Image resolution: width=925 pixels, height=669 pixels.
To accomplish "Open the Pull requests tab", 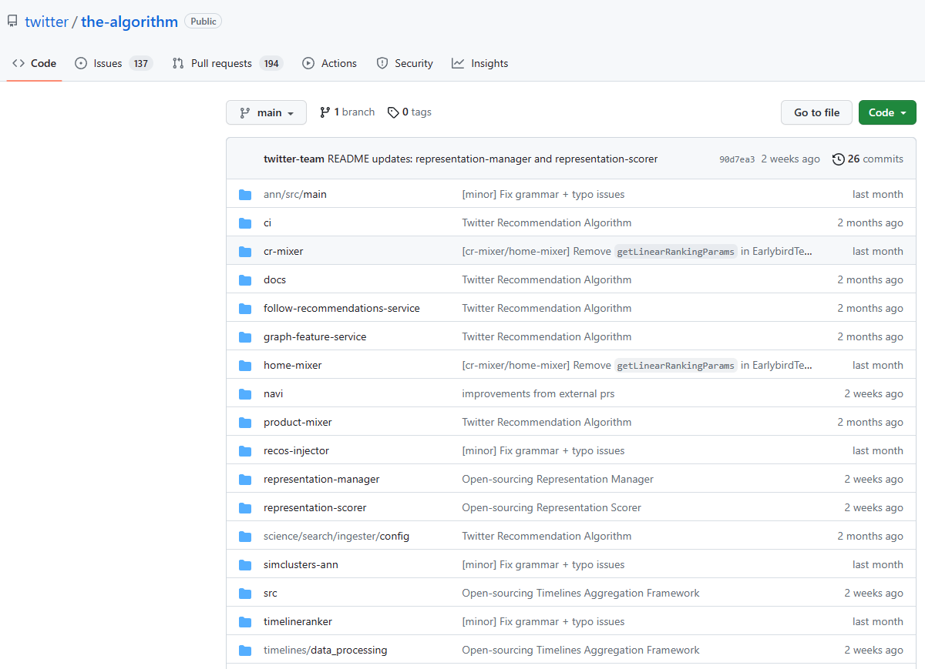I will [221, 64].
